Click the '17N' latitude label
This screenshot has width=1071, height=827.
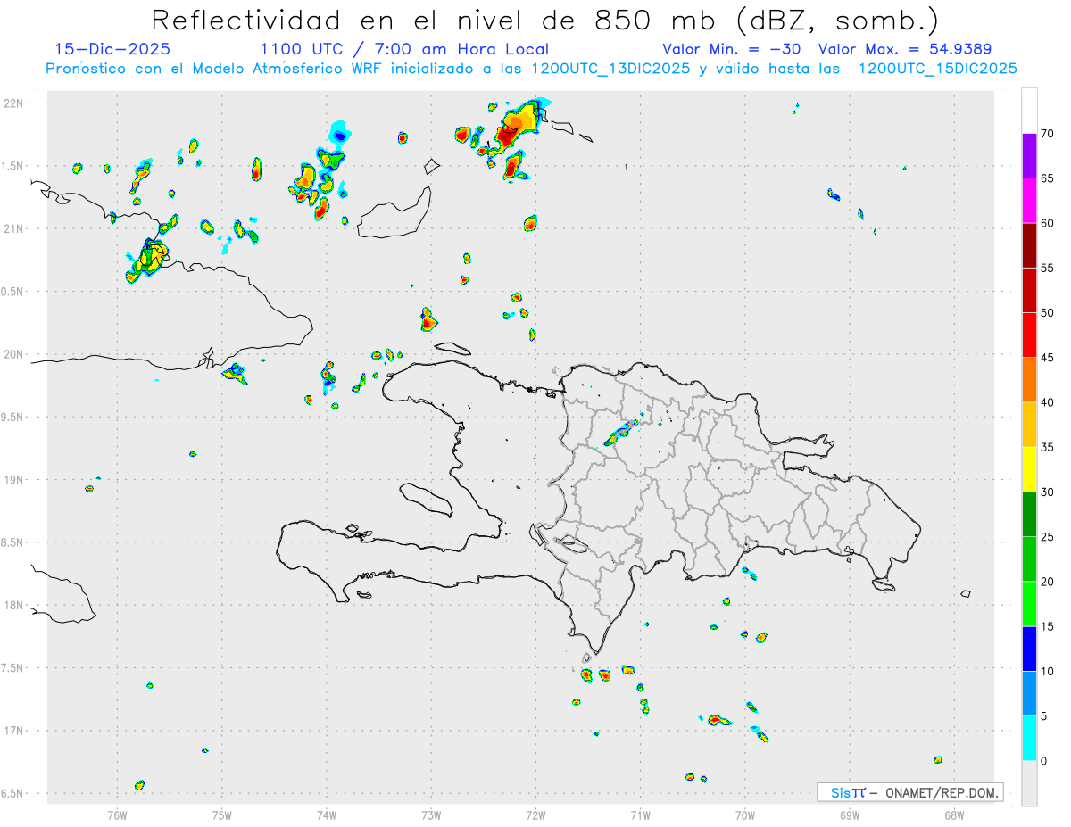pos(15,731)
